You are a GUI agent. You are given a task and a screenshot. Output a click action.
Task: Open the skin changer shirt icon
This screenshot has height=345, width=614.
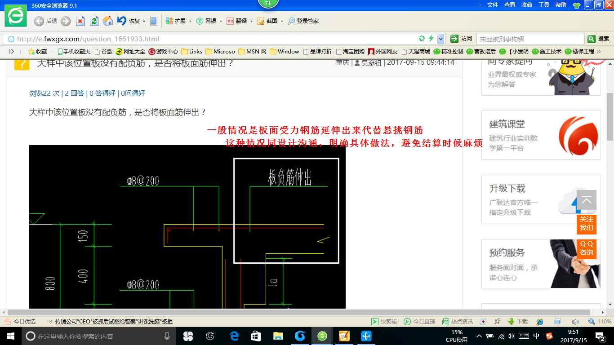pos(576,5)
